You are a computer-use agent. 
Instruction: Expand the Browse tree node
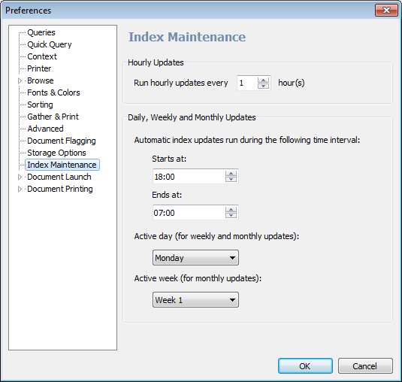[x=20, y=80]
